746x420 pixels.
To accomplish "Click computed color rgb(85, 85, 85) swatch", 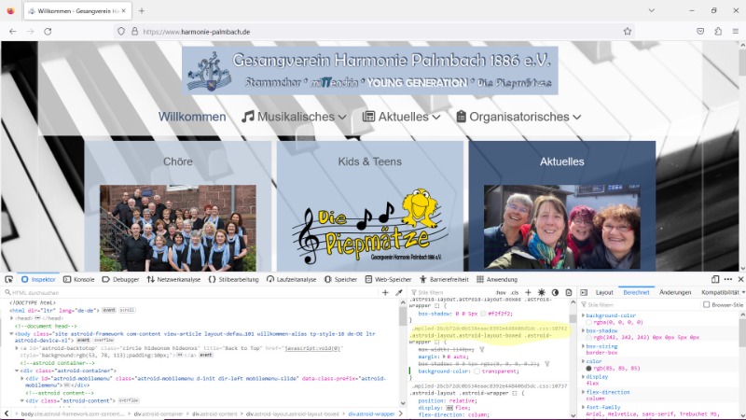I will [x=589, y=368].
